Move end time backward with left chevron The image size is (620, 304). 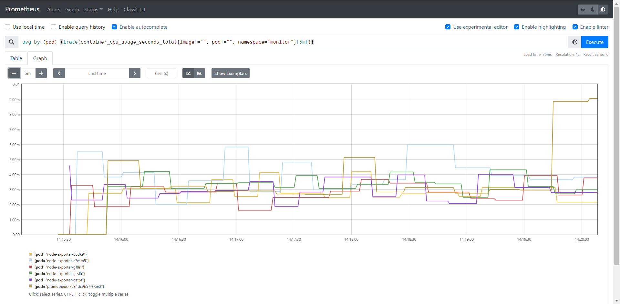[59, 73]
